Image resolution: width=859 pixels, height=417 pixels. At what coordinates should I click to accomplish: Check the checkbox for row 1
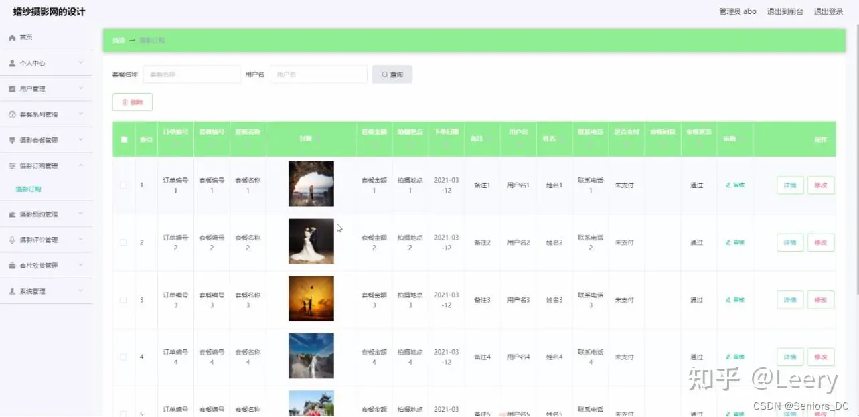point(123,185)
